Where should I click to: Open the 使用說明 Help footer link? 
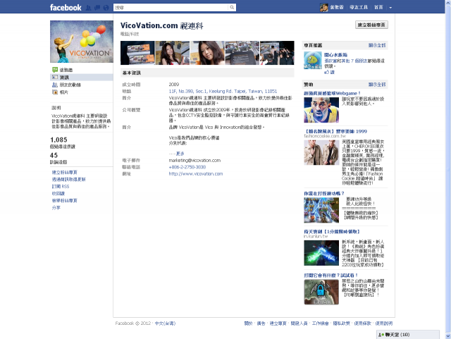tap(384, 323)
